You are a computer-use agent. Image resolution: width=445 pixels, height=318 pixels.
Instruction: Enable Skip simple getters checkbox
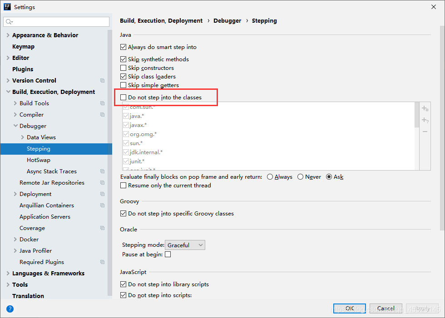pos(123,85)
